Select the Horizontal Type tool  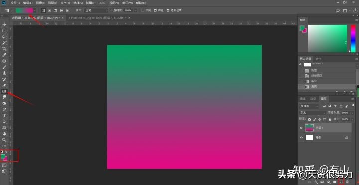pos(4,116)
